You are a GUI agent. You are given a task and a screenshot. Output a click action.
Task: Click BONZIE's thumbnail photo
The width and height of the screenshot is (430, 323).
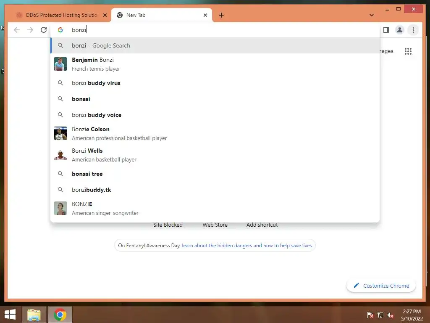[x=60, y=208]
